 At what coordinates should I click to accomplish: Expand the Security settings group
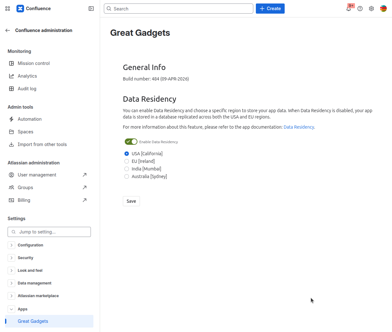click(11, 258)
